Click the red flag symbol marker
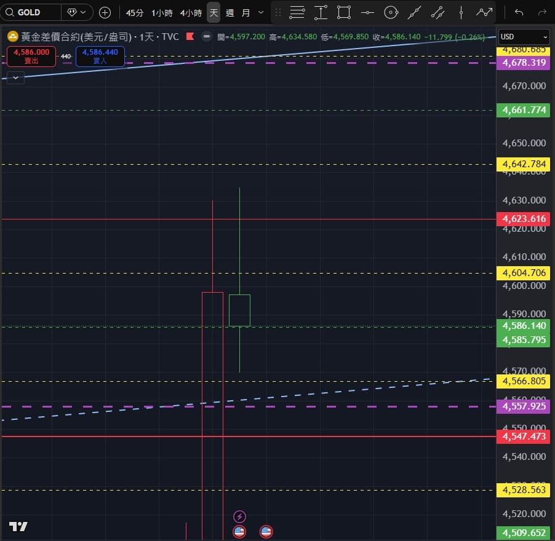 coord(190,36)
